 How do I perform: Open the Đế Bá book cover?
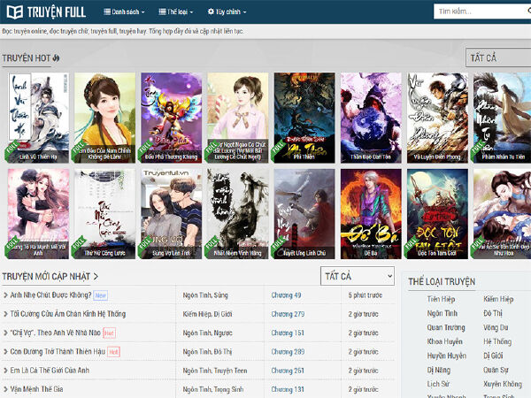(371, 214)
